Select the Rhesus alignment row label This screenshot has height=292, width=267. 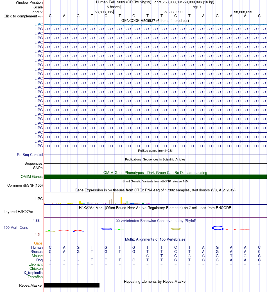37,252
